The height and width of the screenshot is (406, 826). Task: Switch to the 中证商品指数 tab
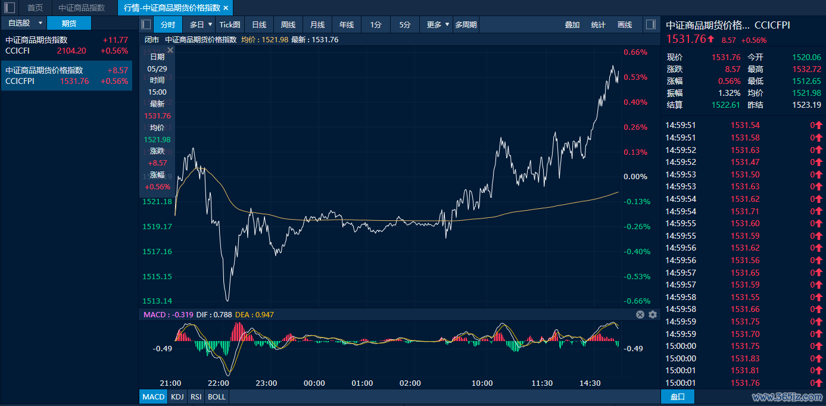coord(82,8)
